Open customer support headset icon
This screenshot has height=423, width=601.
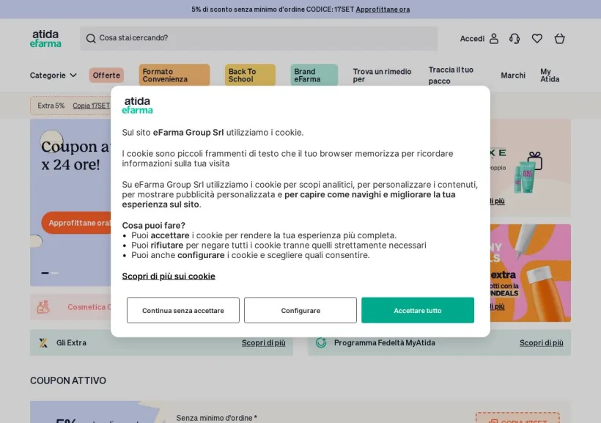(515, 38)
